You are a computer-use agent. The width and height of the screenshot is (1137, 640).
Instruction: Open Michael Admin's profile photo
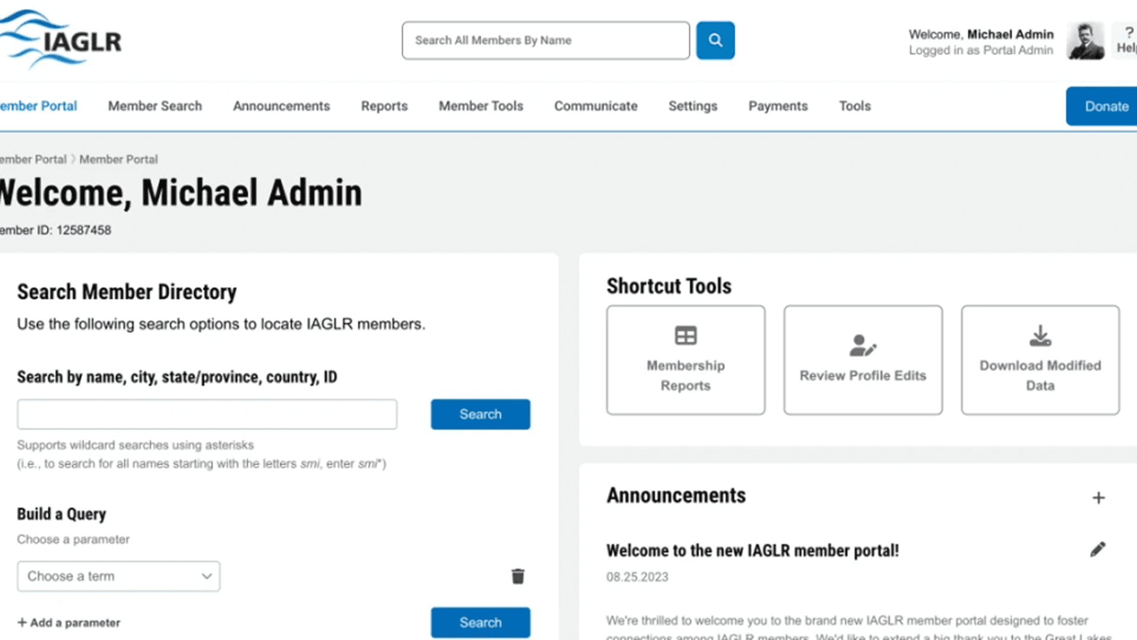[x=1085, y=41]
